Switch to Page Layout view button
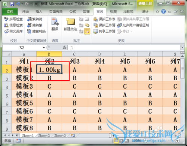Viewport: 187px width, 146px height. click(x=121, y=141)
